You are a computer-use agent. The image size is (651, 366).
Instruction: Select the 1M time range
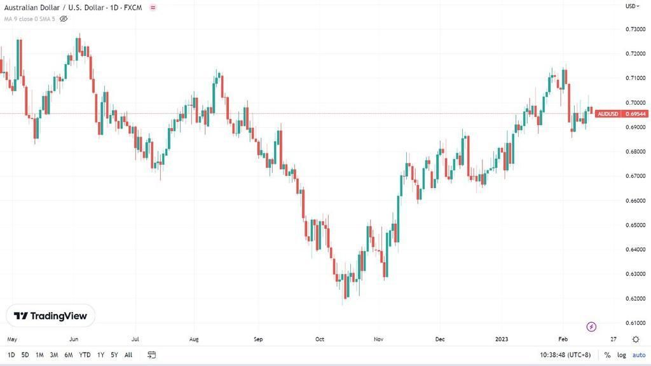click(39, 355)
